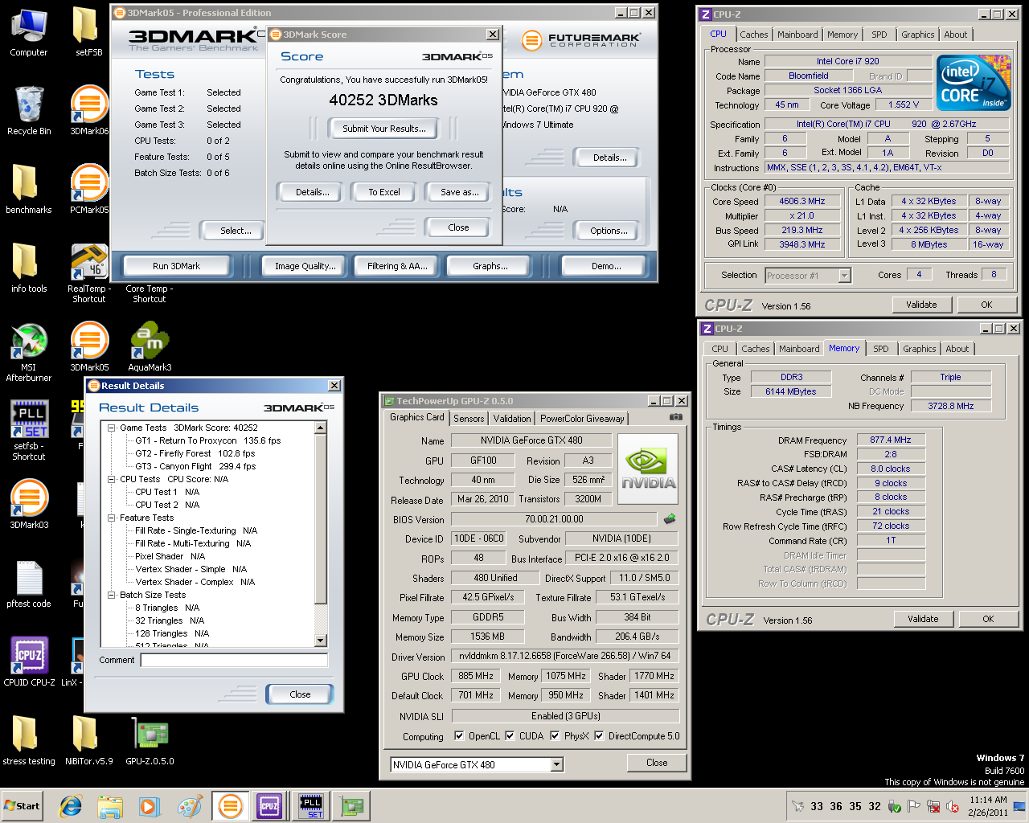This screenshot has height=823, width=1029.
Task: Click the Graphs... button in 3DMark05
Action: (x=490, y=266)
